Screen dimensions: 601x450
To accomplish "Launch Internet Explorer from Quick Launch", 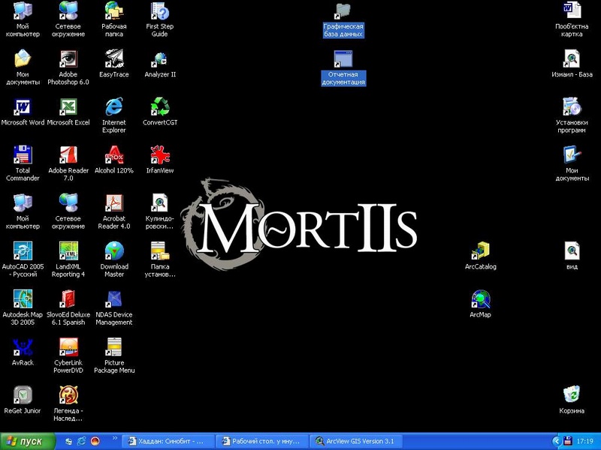I will tap(82, 441).
